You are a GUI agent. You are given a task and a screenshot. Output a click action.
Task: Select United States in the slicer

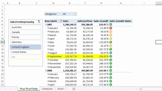coord(26,52)
